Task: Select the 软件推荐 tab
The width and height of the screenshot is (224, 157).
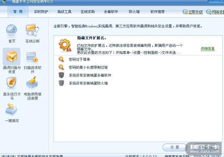Action: pos(158,12)
